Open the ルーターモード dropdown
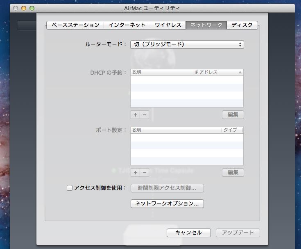301x249 pixels. click(x=187, y=44)
